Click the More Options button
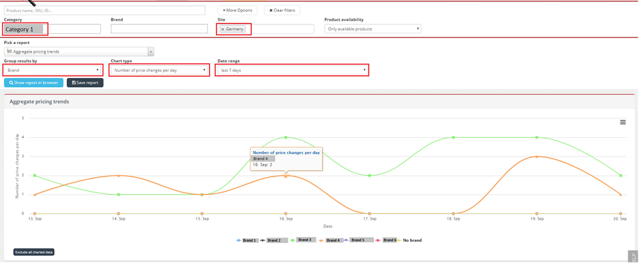639x263 pixels. (x=237, y=10)
